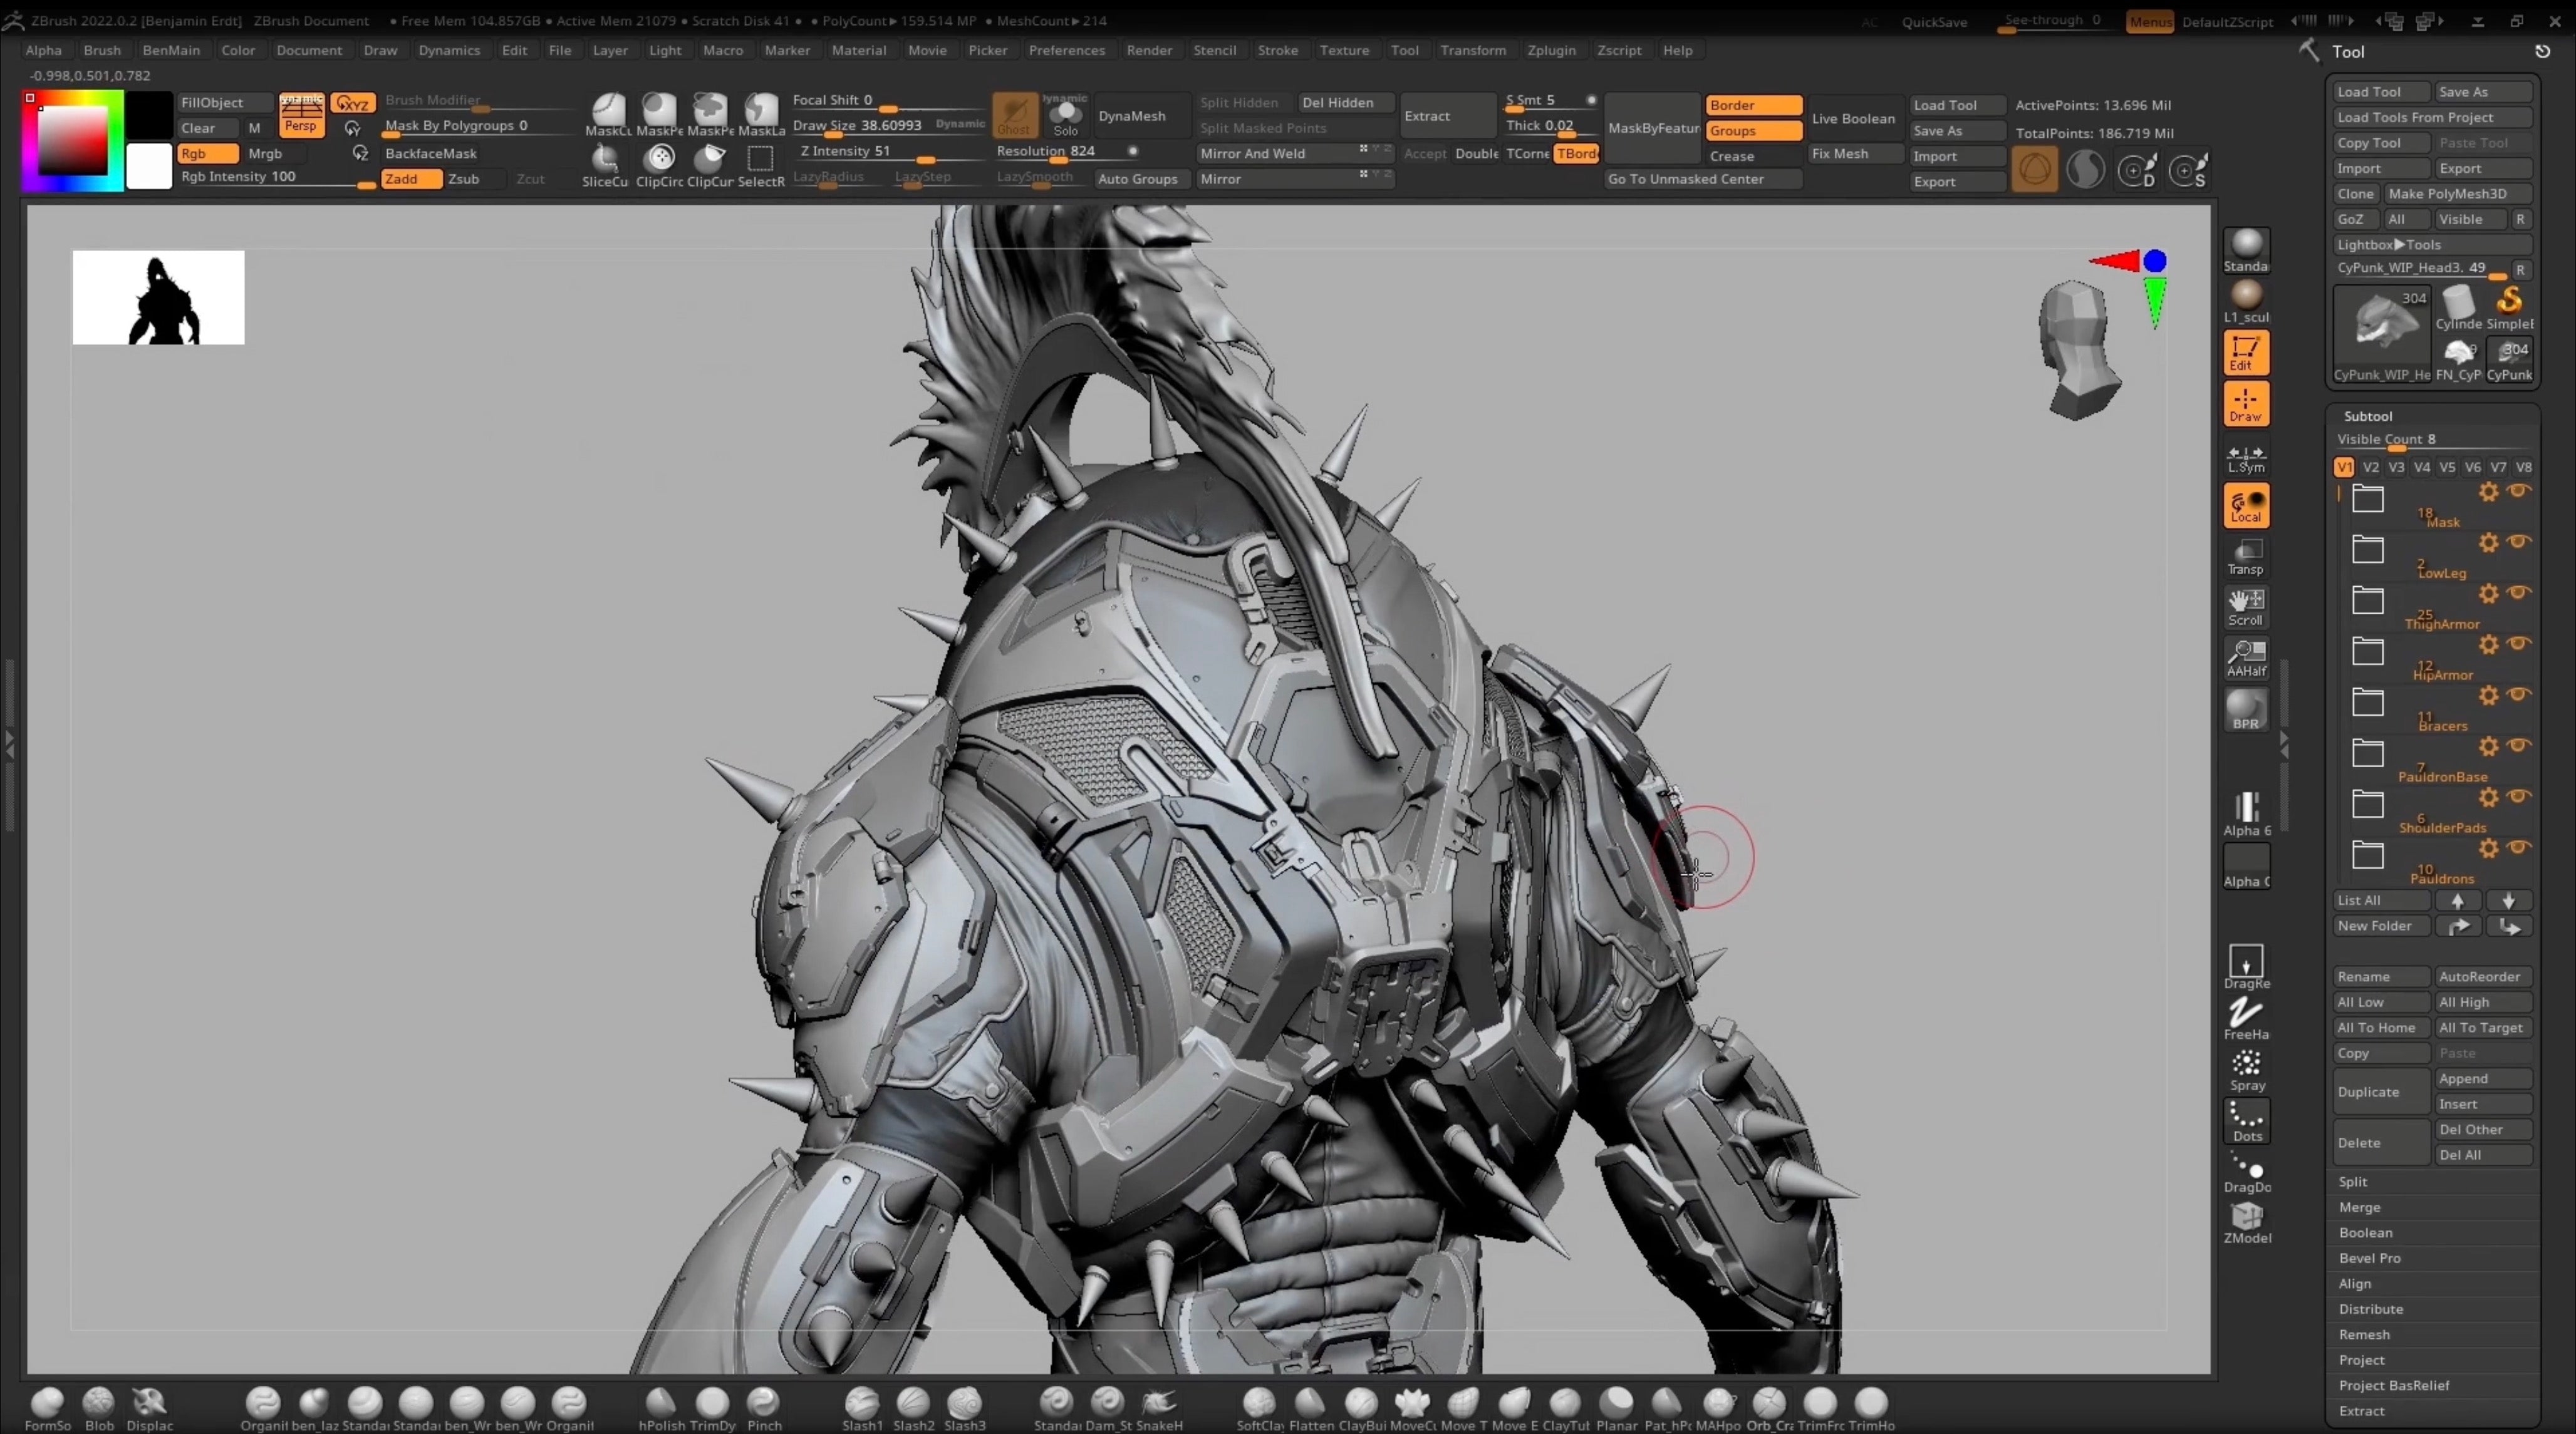
Task: Select the DragDot stroke icon
Action: pos(2246,1171)
